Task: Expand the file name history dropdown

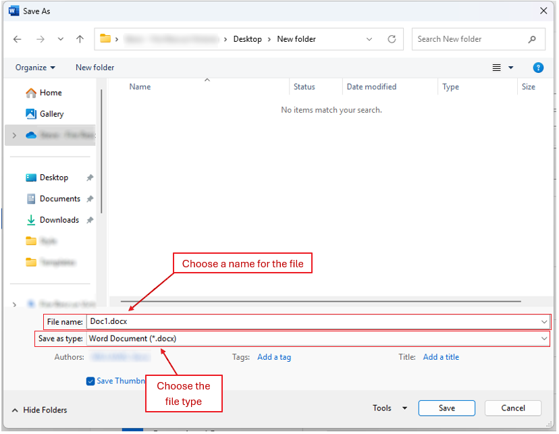Action: 544,322
